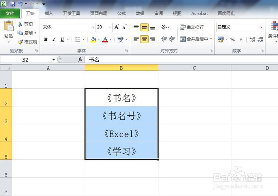Toggle bold formatting
Screen dimensions: 278x196
point(46,39)
